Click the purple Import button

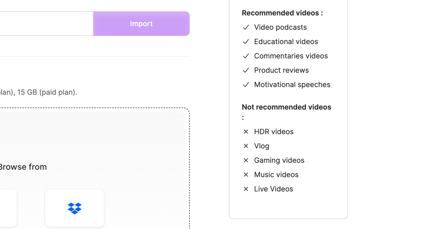click(x=141, y=24)
